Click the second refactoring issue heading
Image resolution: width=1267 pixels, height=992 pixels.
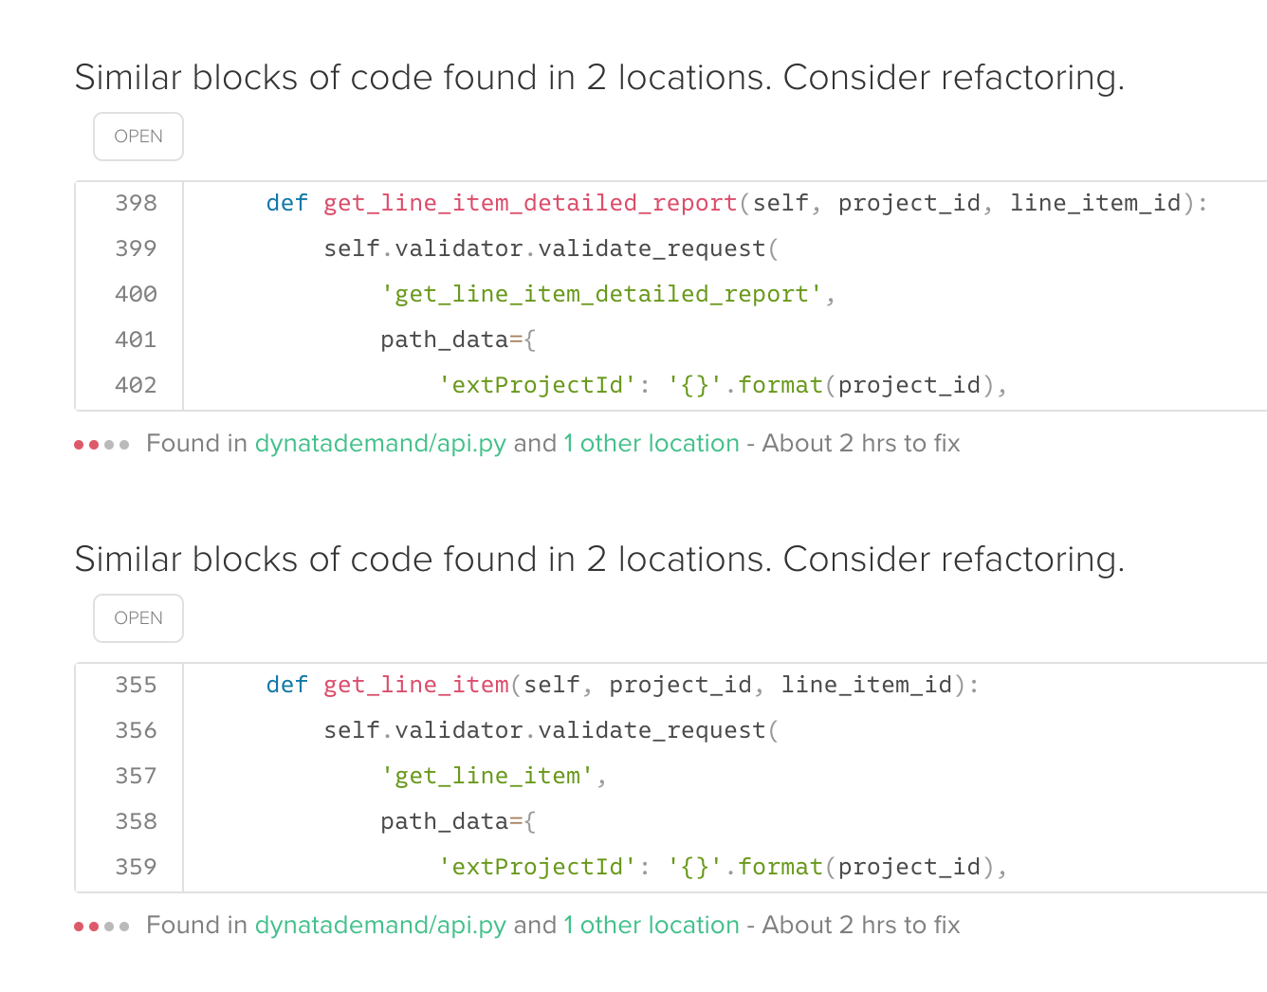(x=599, y=560)
